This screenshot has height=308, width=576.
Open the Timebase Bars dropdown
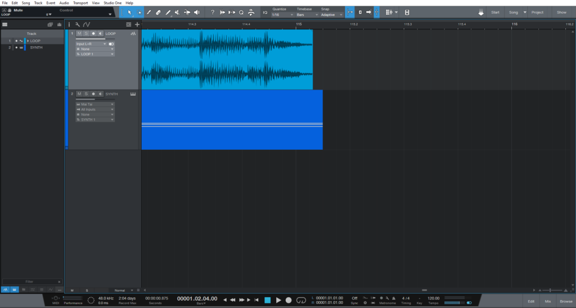[307, 15]
